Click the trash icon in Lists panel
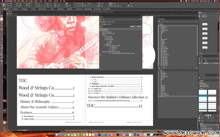 click(x=141, y=19)
